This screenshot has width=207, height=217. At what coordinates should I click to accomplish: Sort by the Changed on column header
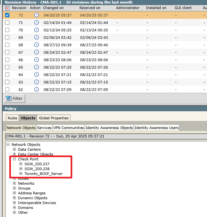(x=53, y=8)
